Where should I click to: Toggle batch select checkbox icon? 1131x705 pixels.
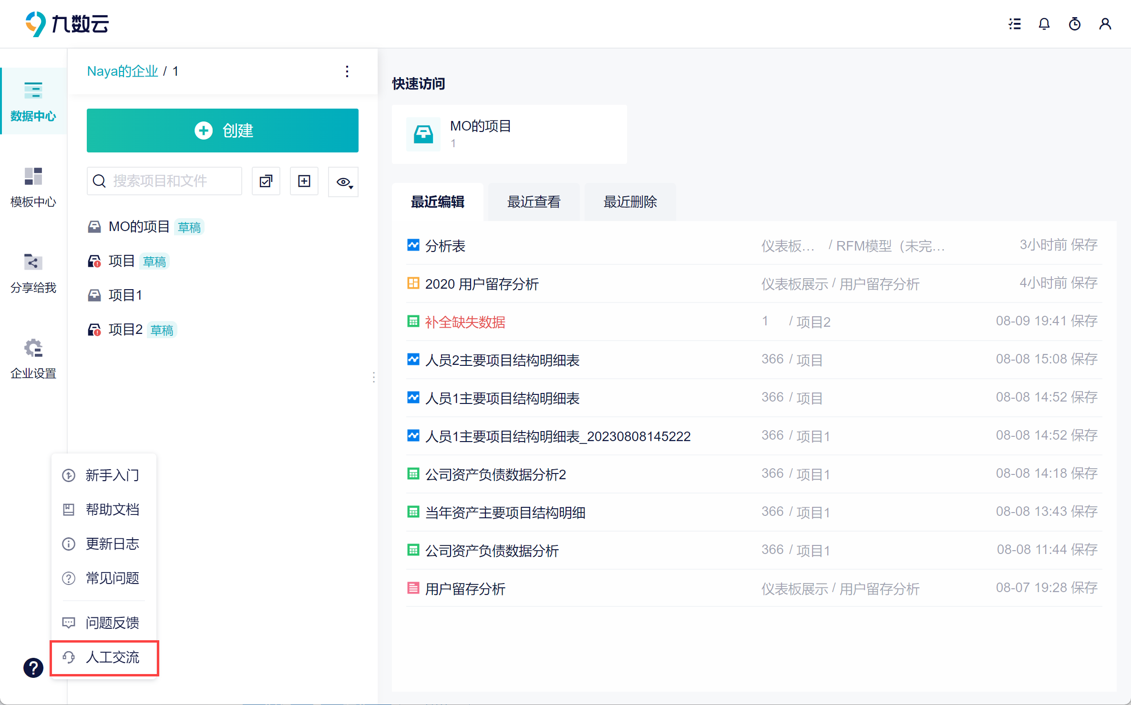click(266, 181)
